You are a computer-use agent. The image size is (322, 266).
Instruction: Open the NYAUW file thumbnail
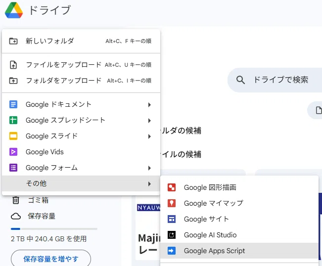pos(148,227)
